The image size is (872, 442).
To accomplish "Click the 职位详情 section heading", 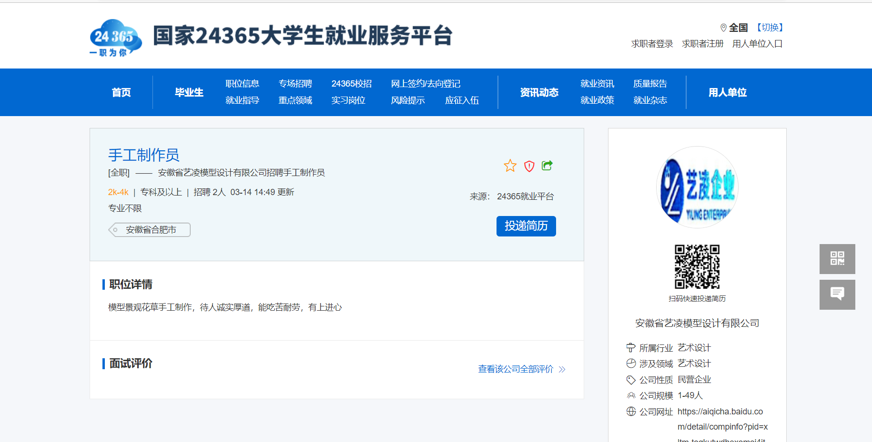I will tap(131, 285).
